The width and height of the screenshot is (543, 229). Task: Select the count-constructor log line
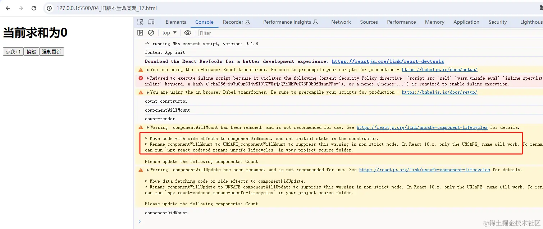point(166,101)
